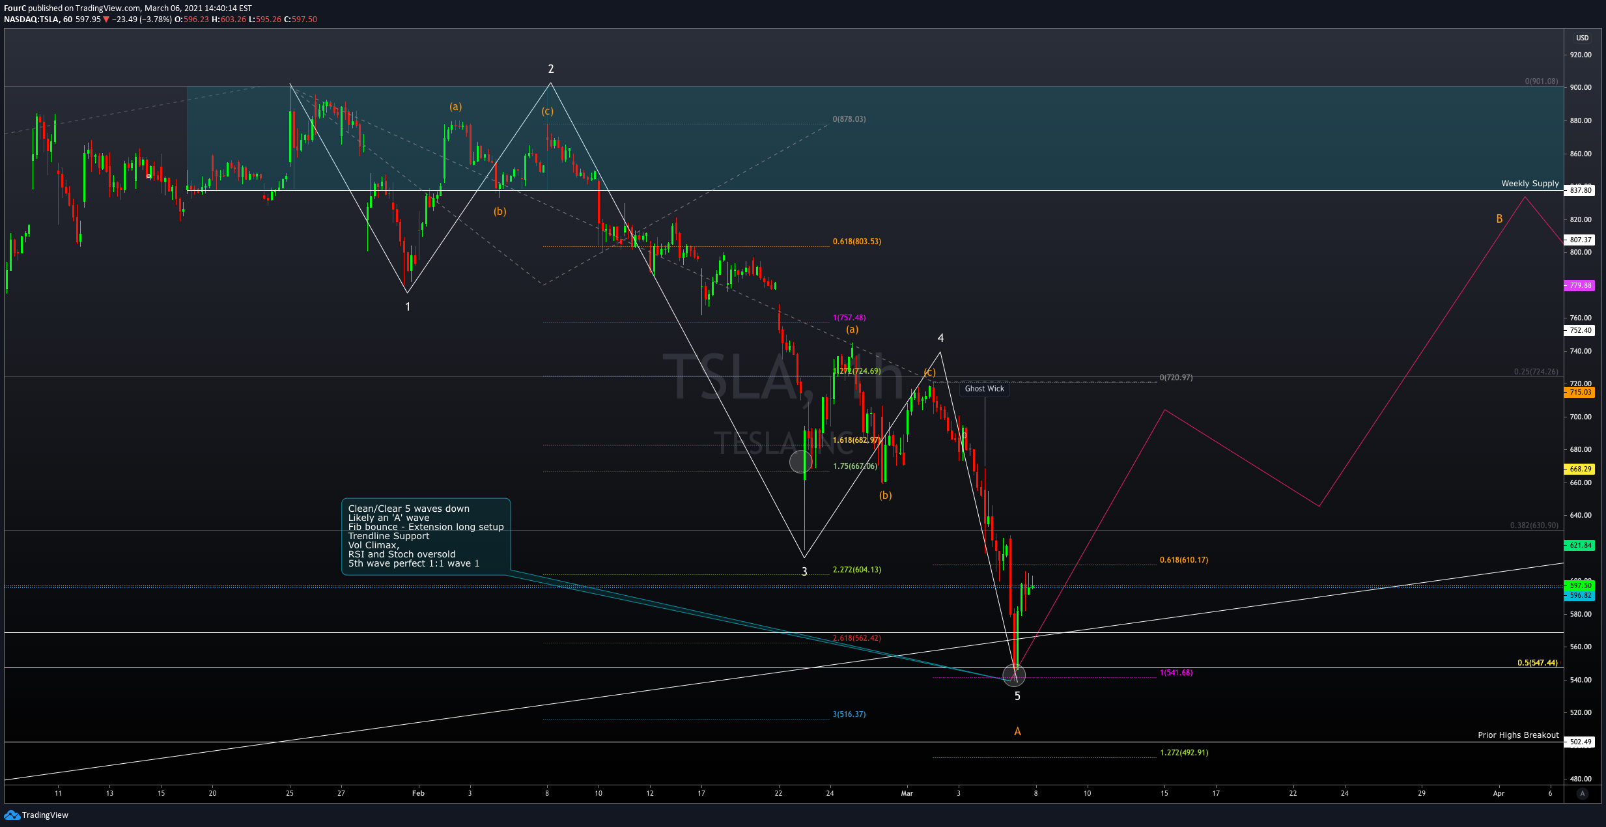Screen dimensions: 1606x827
Task: Select the 1(541.68) fib label
Action: [x=1176, y=673]
